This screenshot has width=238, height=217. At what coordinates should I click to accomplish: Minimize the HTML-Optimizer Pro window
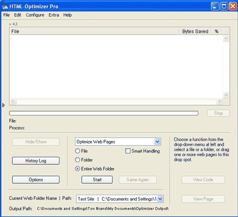pyautogui.click(x=215, y=7)
